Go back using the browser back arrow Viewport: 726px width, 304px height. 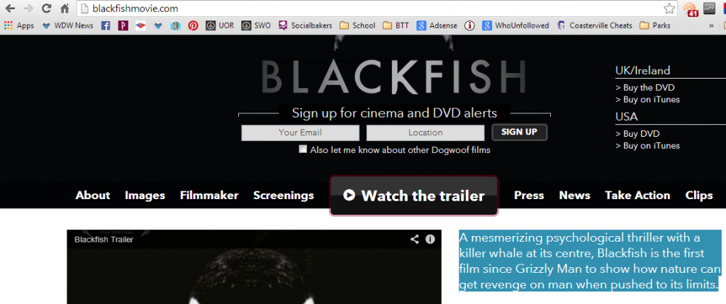point(10,9)
